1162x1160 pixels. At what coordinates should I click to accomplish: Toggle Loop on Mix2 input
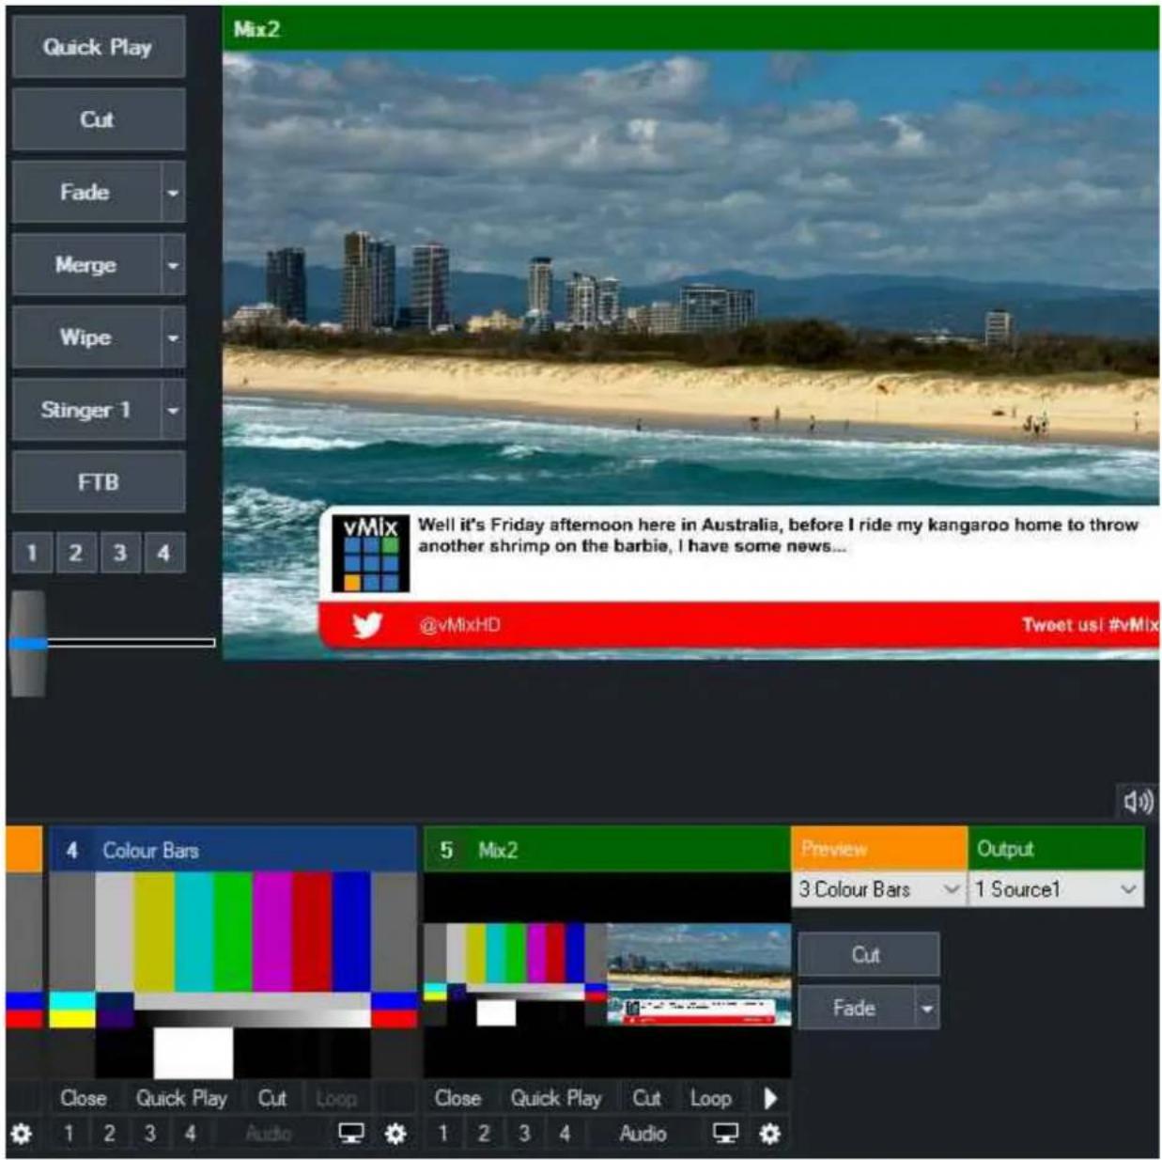click(710, 1098)
